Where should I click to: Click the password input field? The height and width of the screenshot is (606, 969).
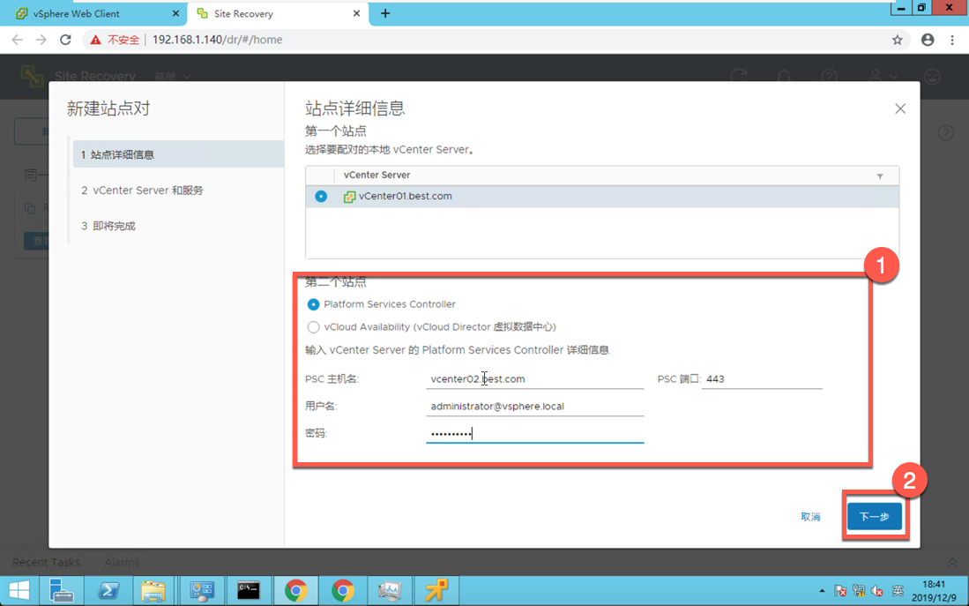[x=534, y=433]
